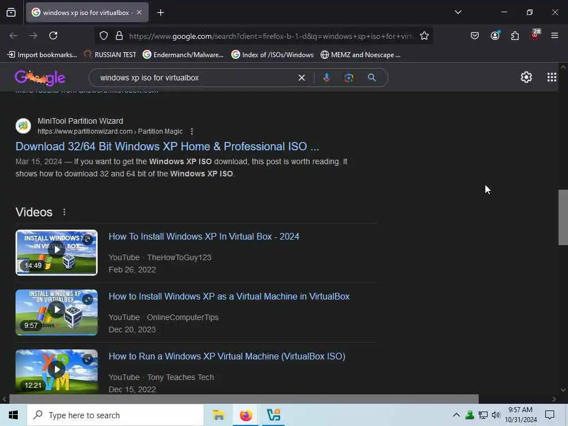This screenshot has width=568, height=426.
Task: Reload the current page
Action: [53, 35]
